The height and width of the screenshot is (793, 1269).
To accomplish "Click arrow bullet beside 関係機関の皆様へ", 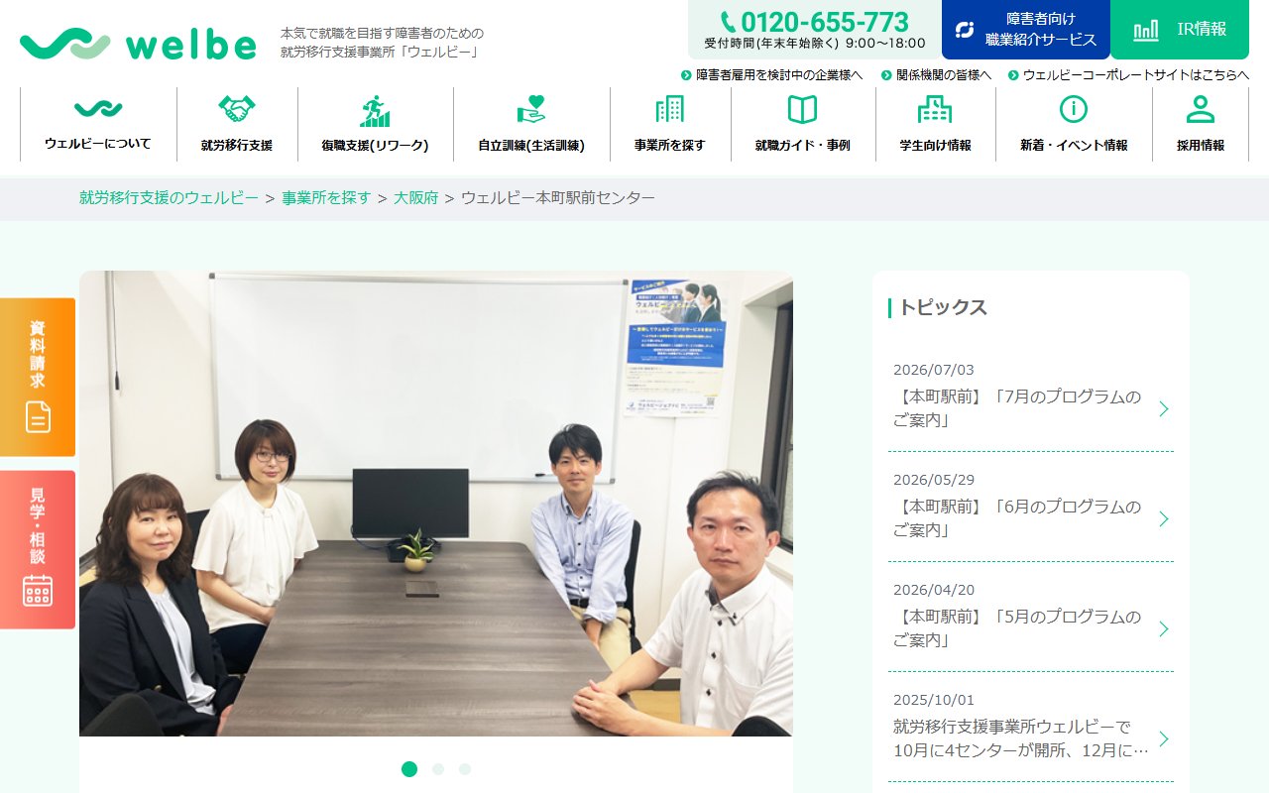I will coord(885,75).
